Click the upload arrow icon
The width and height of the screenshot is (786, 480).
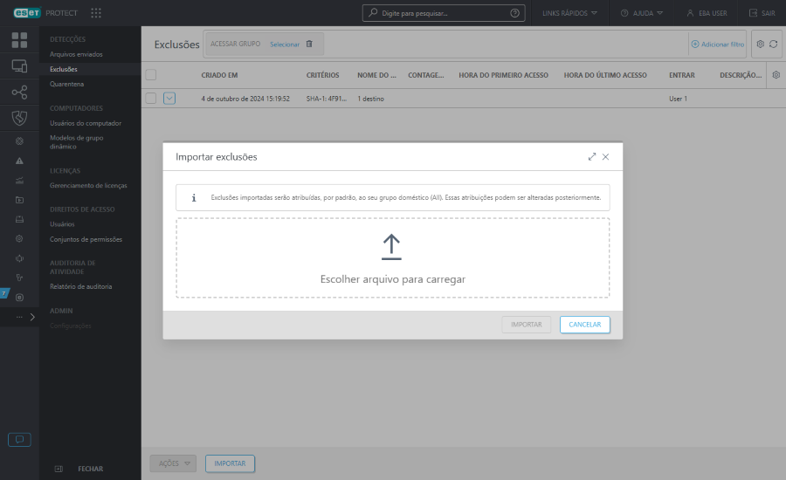click(x=392, y=247)
